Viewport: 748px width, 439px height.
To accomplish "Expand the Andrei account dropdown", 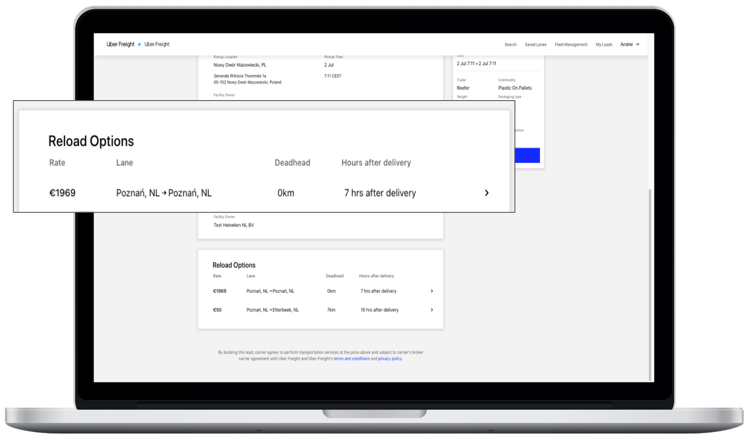I will click(630, 44).
